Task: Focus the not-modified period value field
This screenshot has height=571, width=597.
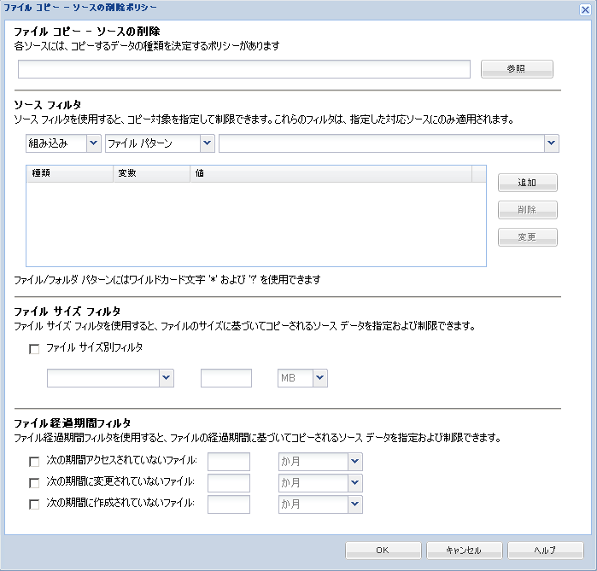Action: (229, 483)
